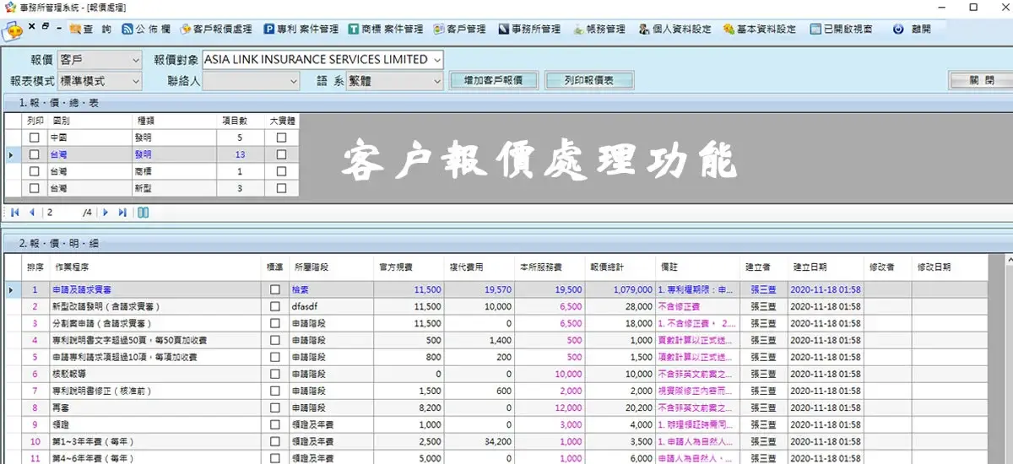
Task: Tick 精選 checkbox for 新型改請發明 row
Action: [x=274, y=306]
